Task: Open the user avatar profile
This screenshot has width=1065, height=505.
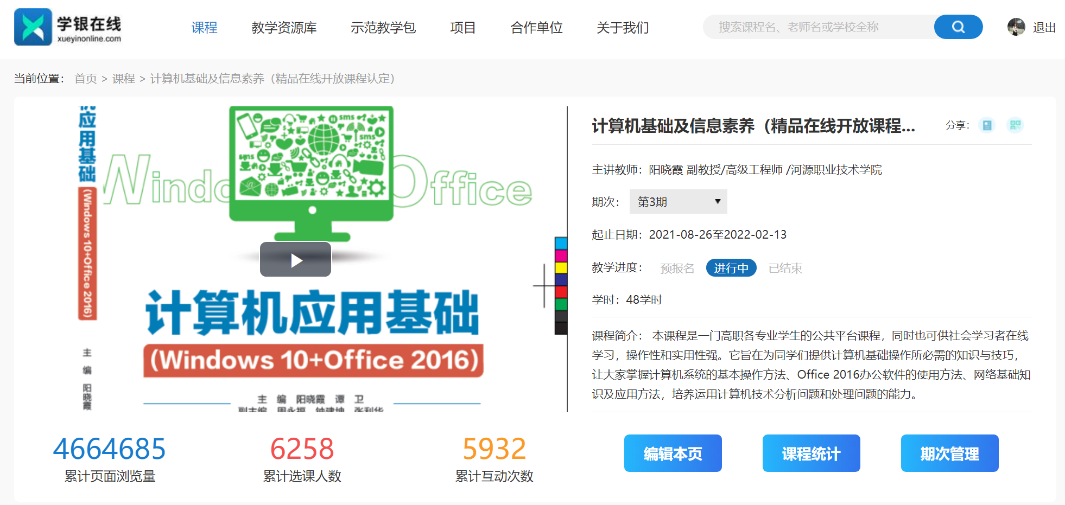Action: pos(1016,27)
